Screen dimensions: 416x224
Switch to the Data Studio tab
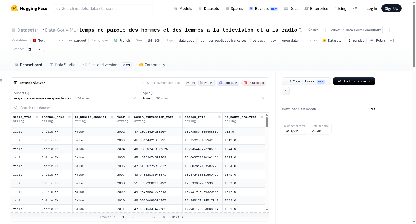coord(62,65)
